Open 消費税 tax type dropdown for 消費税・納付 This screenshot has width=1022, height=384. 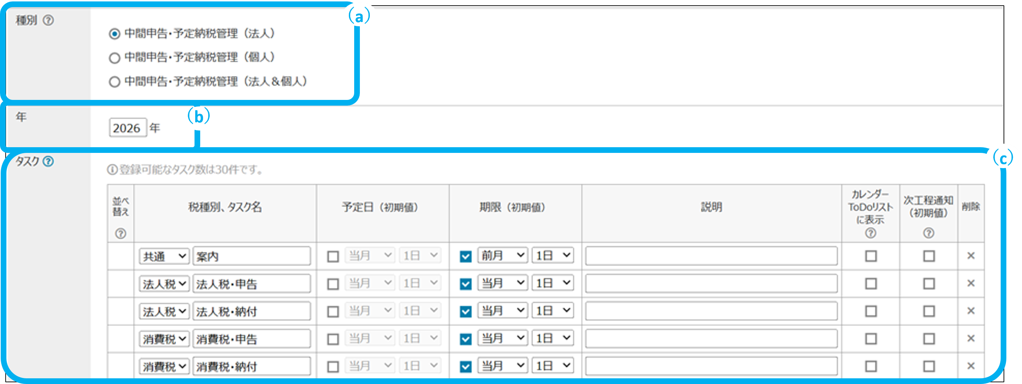click(x=164, y=367)
